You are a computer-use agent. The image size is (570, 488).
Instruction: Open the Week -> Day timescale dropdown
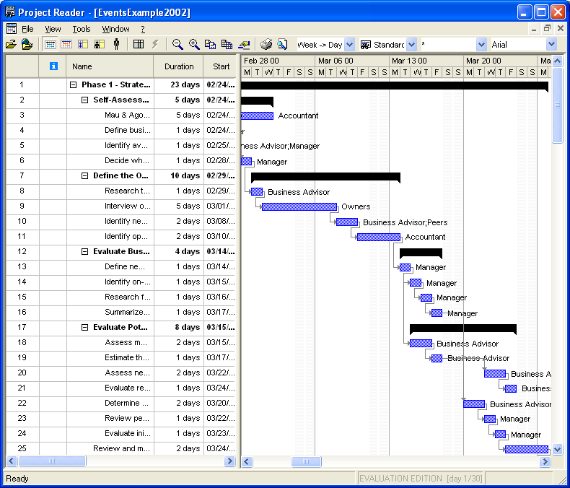(350, 44)
